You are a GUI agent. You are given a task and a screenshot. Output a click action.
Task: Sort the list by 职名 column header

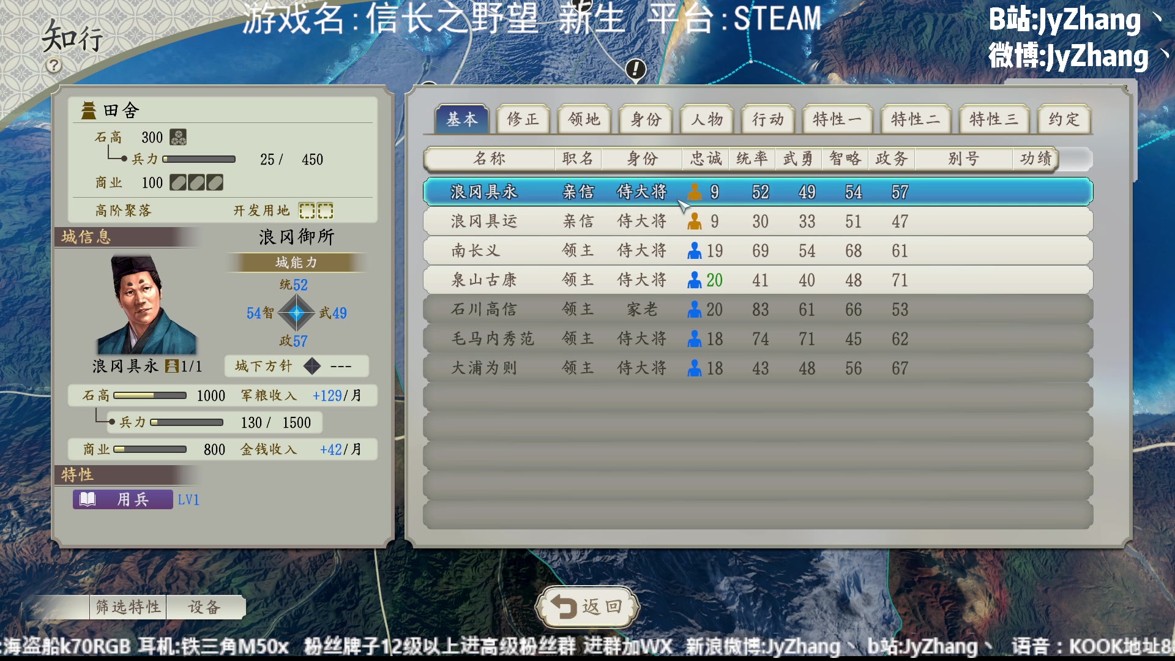click(578, 159)
